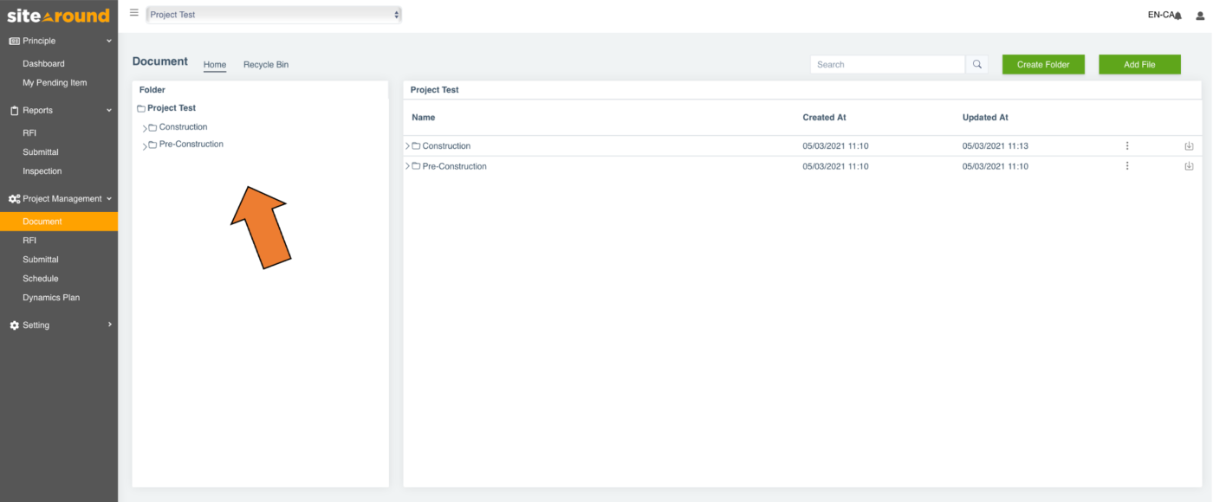Click the hamburger menu icon
Viewport: 1213px width, 502px height.
[x=134, y=13]
